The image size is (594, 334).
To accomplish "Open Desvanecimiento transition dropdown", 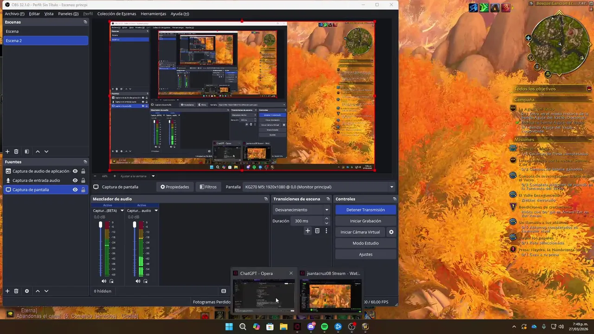I will point(302,210).
